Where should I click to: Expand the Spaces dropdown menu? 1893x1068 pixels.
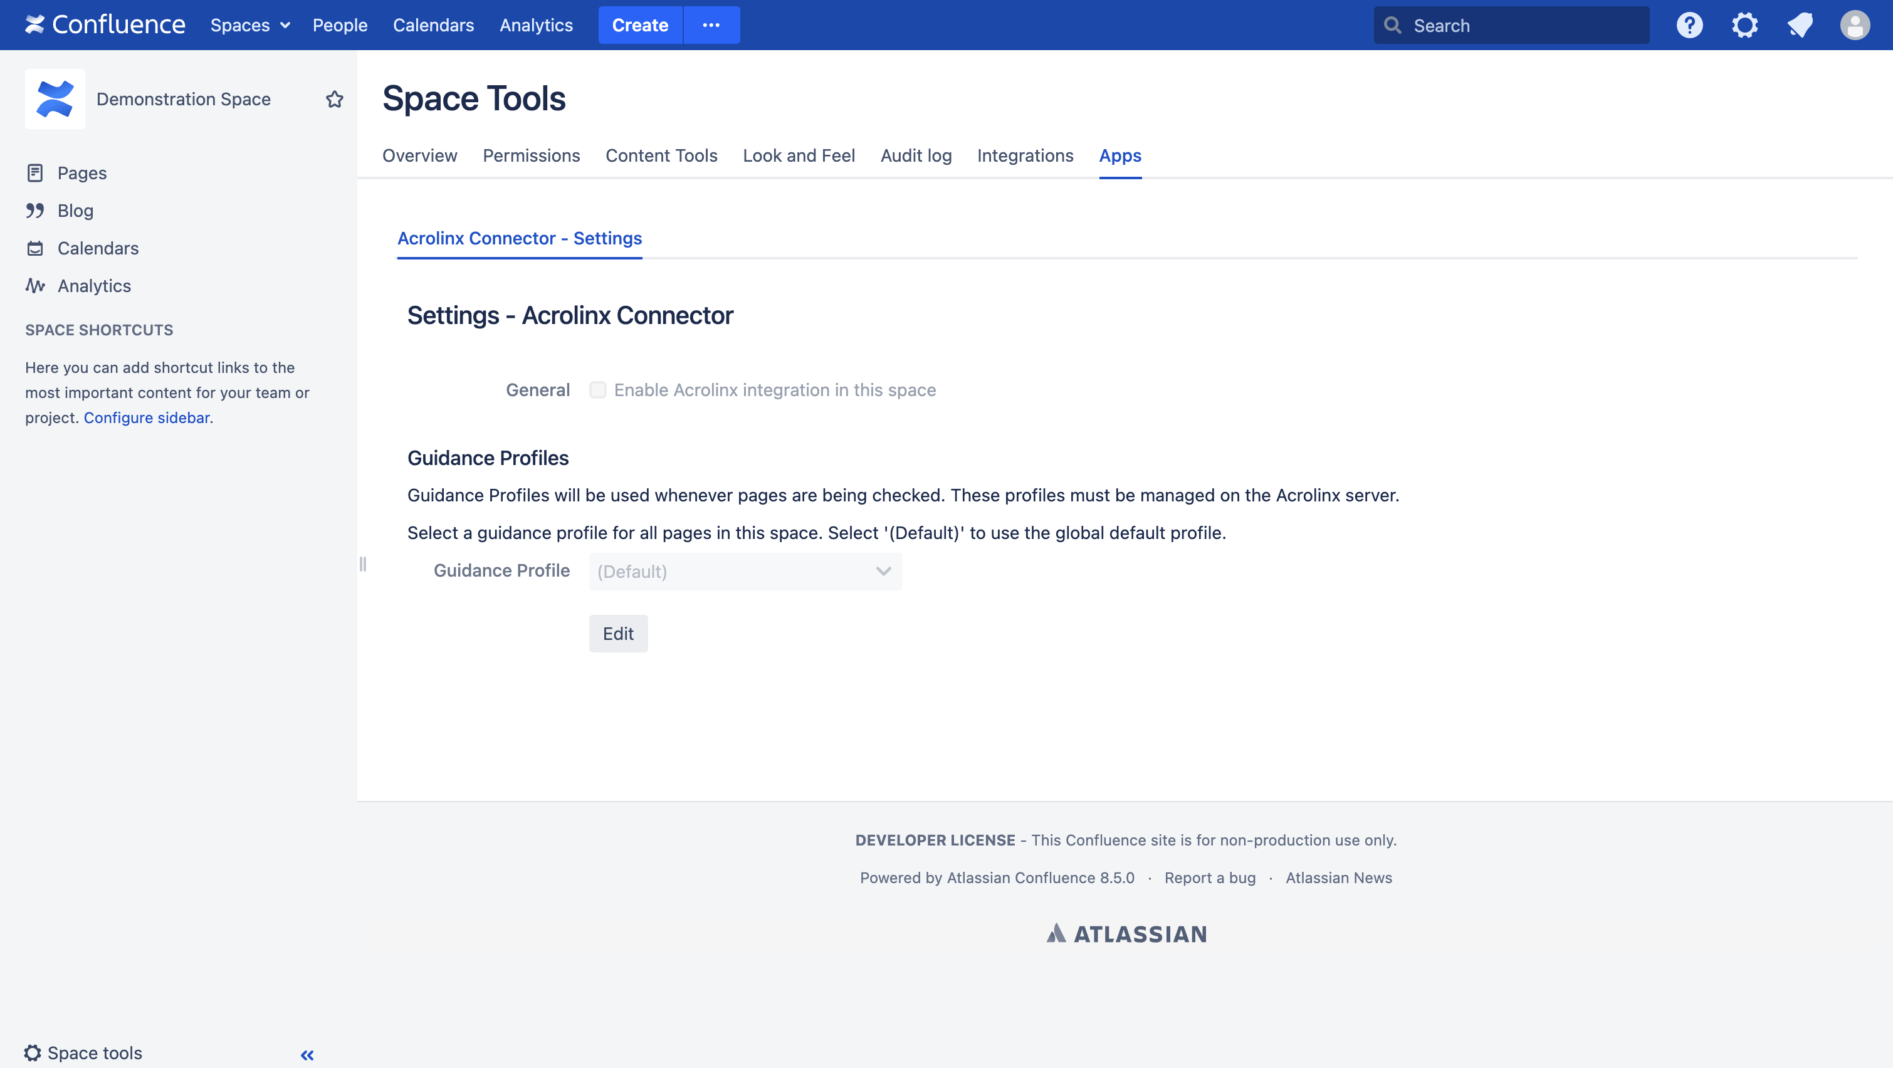point(250,25)
